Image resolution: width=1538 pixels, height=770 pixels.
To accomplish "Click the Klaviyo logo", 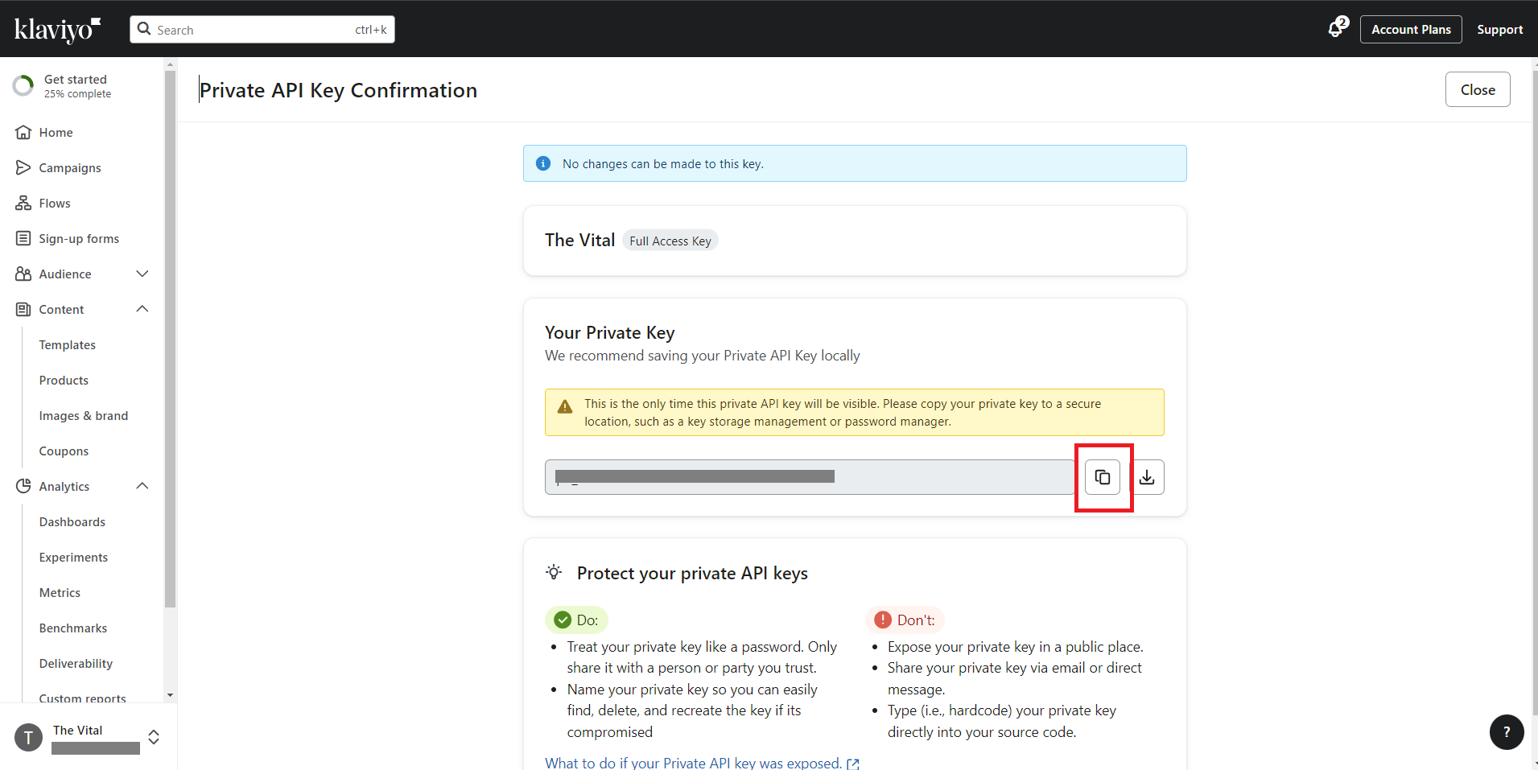I will pyautogui.click(x=57, y=30).
